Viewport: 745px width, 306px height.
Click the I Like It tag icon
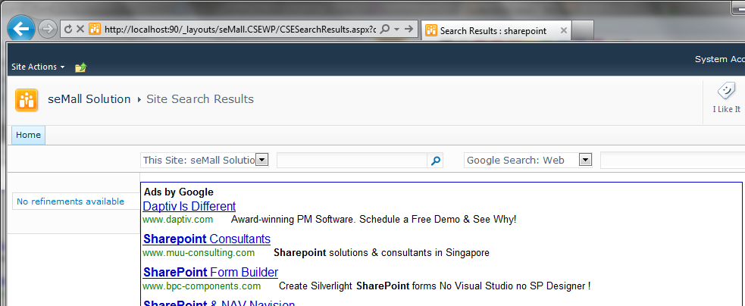pos(726,92)
